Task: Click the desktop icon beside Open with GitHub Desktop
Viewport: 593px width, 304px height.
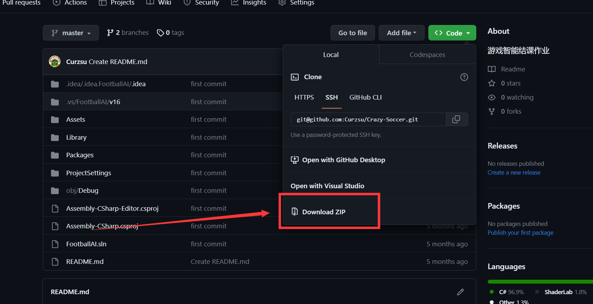Action: point(295,160)
